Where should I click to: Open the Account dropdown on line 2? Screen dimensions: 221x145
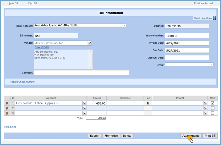pos(84,108)
